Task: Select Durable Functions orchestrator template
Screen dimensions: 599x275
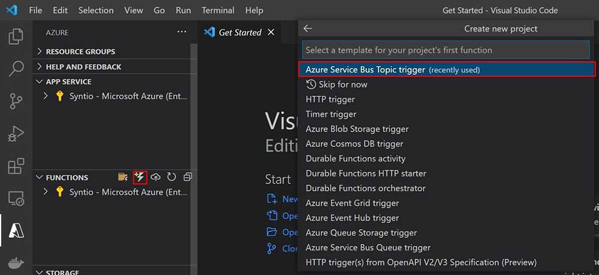Action: [x=447, y=188]
